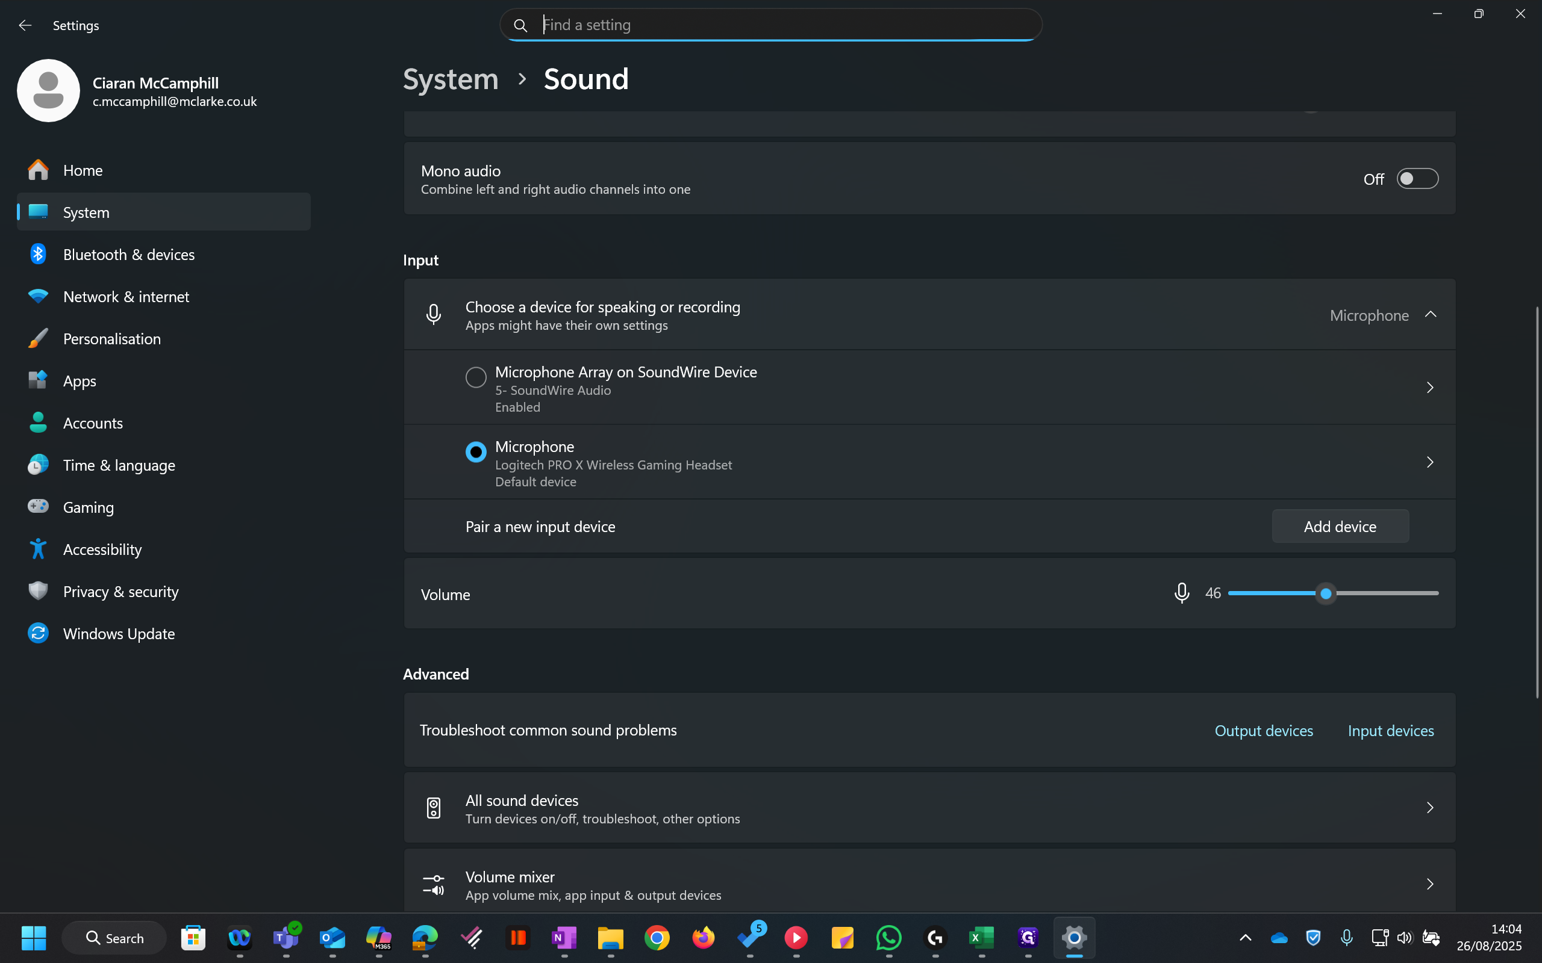1542x963 pixels.
Task: Open All sound devices page
Action: pos(929,808)
